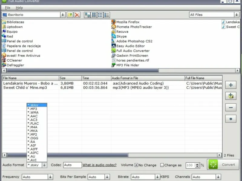Choose *.MP3 from format list
Image resolution: width=242 pixels, height=181 pixels.
click(37, 109)
